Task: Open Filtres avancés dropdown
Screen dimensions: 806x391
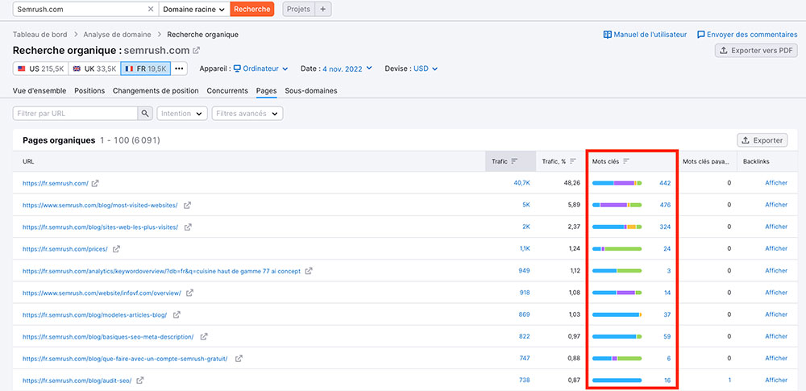Action: point(247,113)
